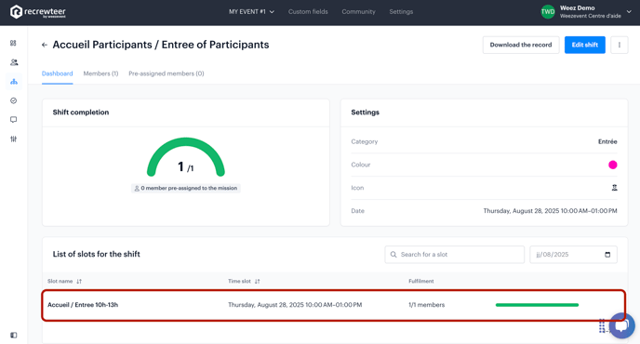Click the jj/08/2025 date field
This screenshot has width=640, height=344.
(x=573, y=255)
